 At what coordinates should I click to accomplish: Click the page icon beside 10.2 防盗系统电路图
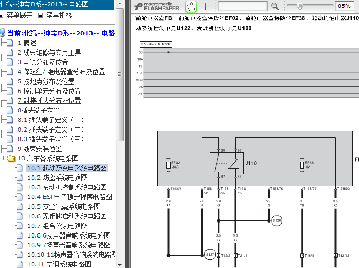tap(20, 178)
